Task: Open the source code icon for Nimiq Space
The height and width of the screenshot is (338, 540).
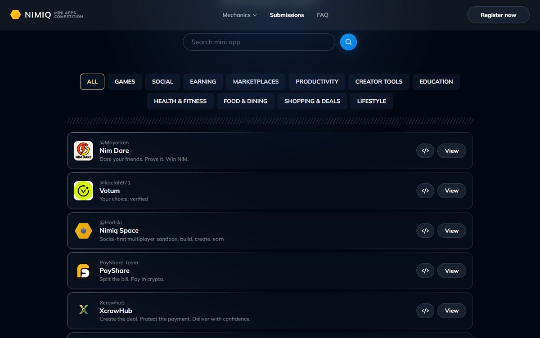Action: [425, 231]
